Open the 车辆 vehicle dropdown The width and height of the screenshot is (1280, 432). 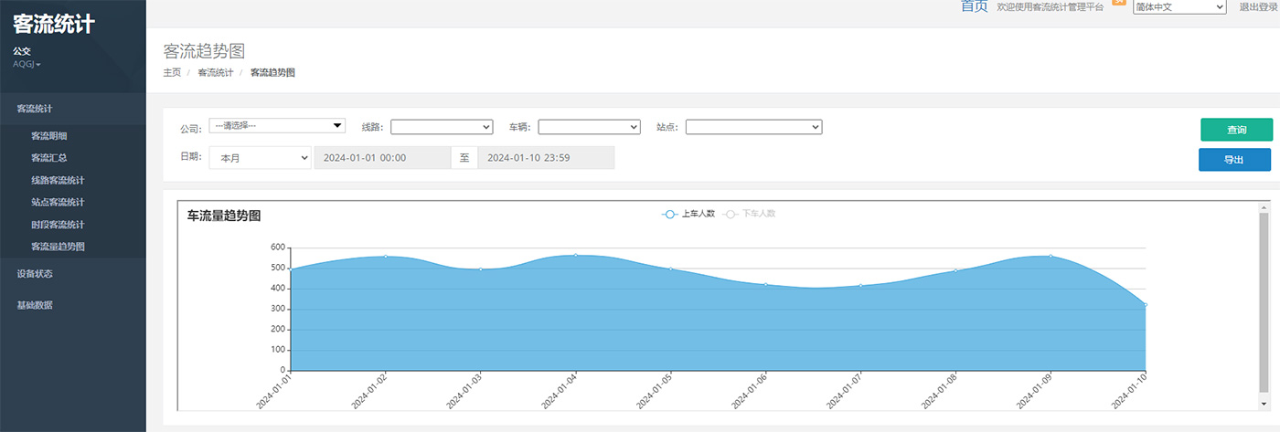(589, 127)
